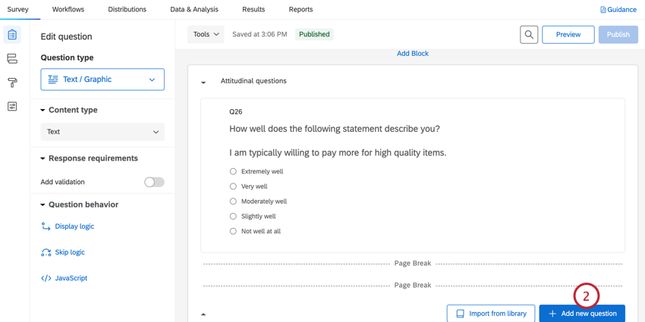This screenshot has height=322, width=645.
Task: Switch to the Workflows tab
Action: 68,10
